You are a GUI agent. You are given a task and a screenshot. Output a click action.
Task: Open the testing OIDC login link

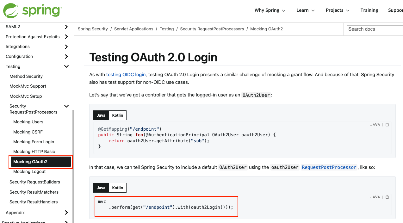click(x=126, y=75)
